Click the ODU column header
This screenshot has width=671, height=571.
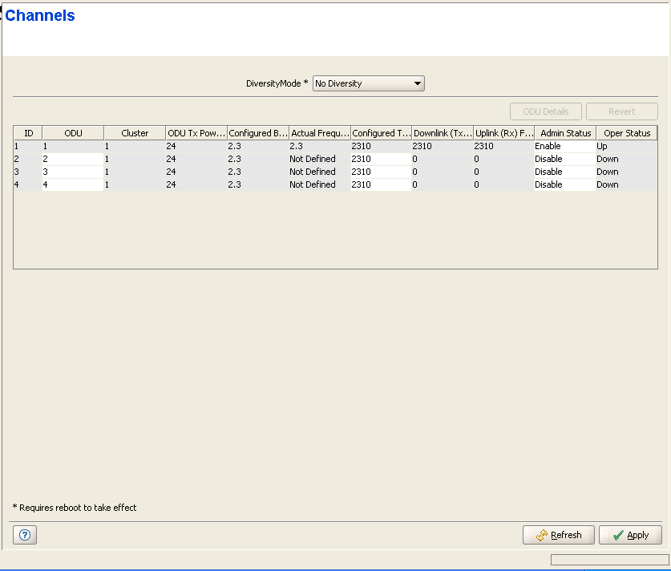point(73,133)
